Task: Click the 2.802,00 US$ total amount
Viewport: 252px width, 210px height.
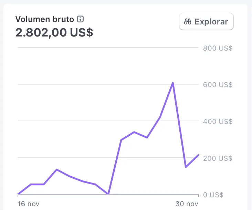Action: click(x=54, y=33)
